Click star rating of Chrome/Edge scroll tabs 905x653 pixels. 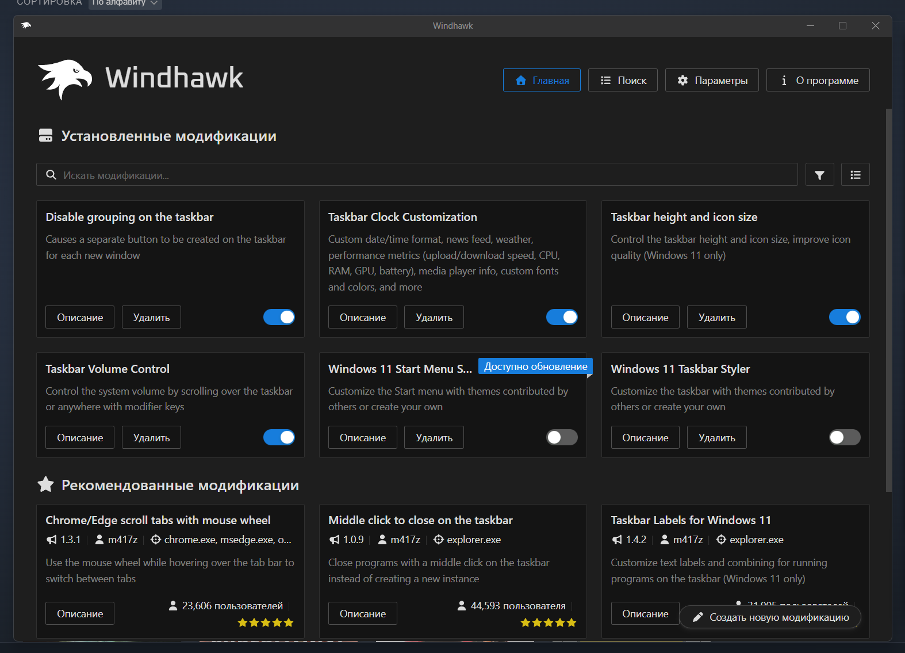pyautogui.click(x=266, y=623)
